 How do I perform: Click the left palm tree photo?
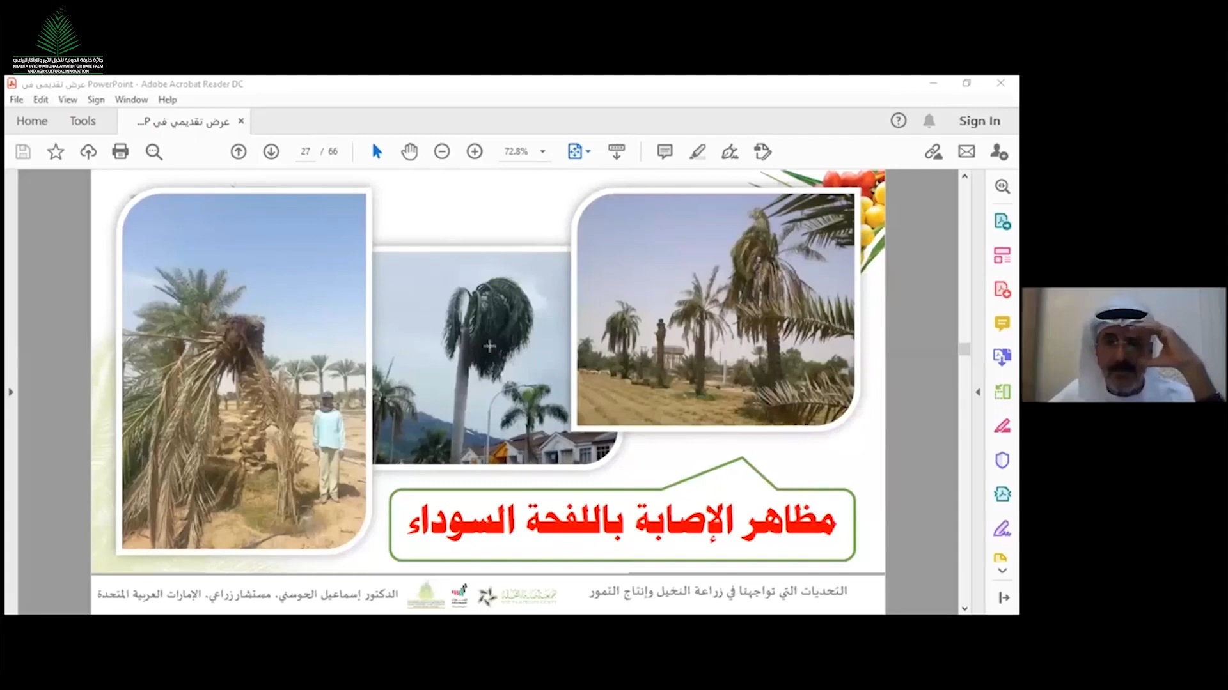click(x=244, y=371)
